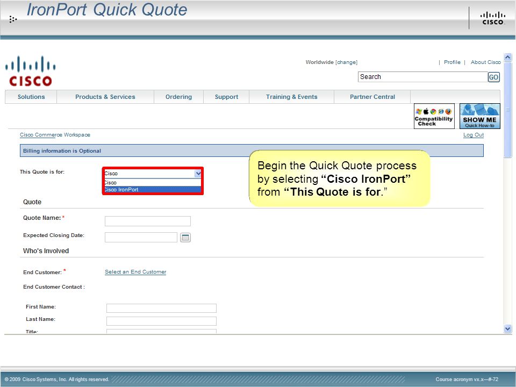Click the scroll down arrow of the page scrollbar
Screen dimensions: 516x387
tap(508, 328)
